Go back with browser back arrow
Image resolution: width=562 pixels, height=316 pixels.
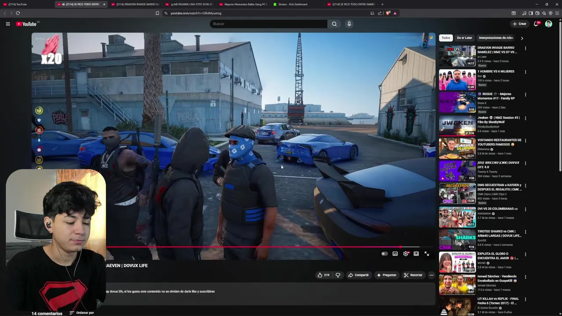coord(5,13)
